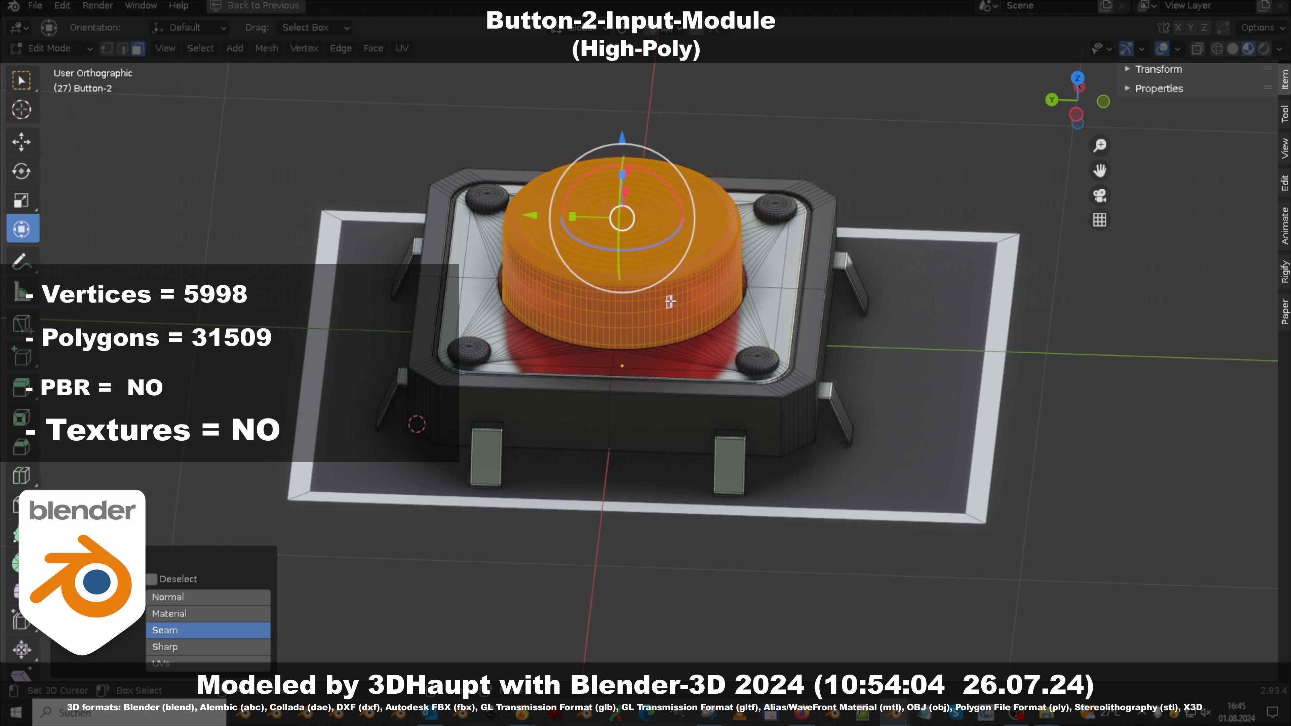1291x726 pixels.
Task: Open the Windows Start button
Action: (x=15, y=713)
